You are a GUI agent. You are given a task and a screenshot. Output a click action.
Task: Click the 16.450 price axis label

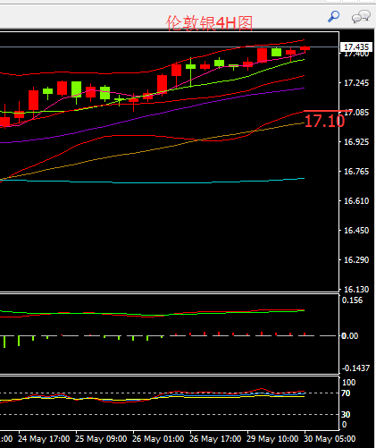356,231
